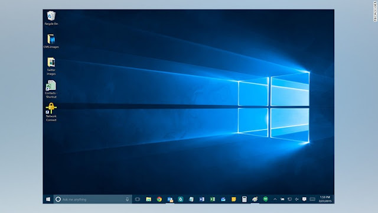This screenshot has height=213, width=378.
Task: Select the Recycle Bin desktop icon
Action: (x=51, y=18)
